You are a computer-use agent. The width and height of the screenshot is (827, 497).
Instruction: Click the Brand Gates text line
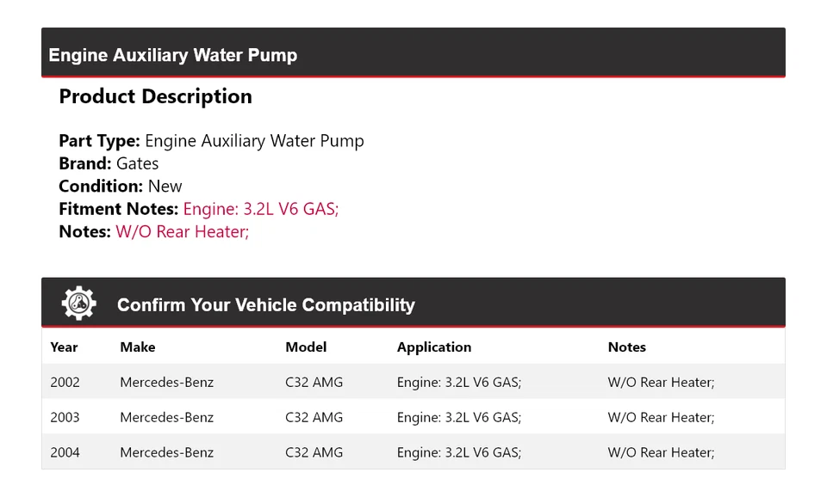[x=109, y=163]
